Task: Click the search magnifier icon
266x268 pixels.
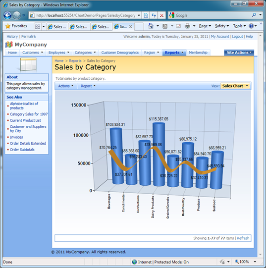Action: pyautogui.click(x=254, y=15)
